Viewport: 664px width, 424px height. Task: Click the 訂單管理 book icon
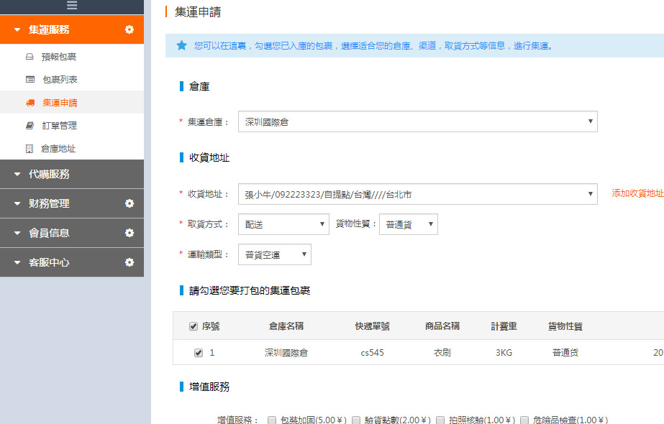click(29, 125)
